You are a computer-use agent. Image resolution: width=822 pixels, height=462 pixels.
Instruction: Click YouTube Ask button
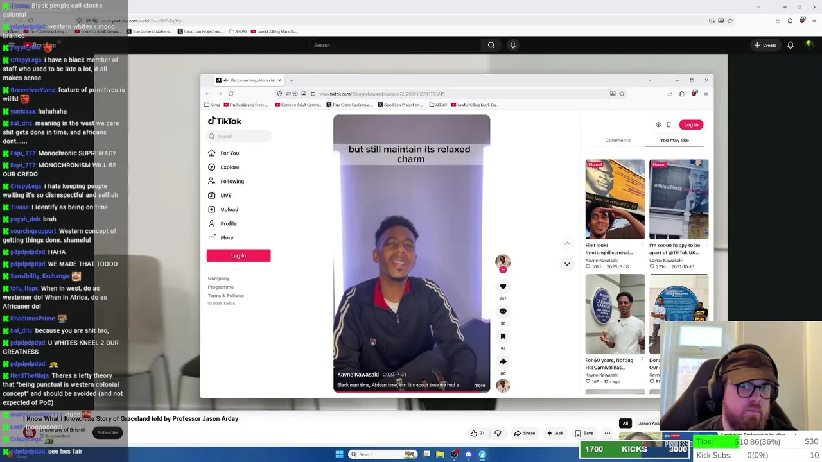[555, 433]
